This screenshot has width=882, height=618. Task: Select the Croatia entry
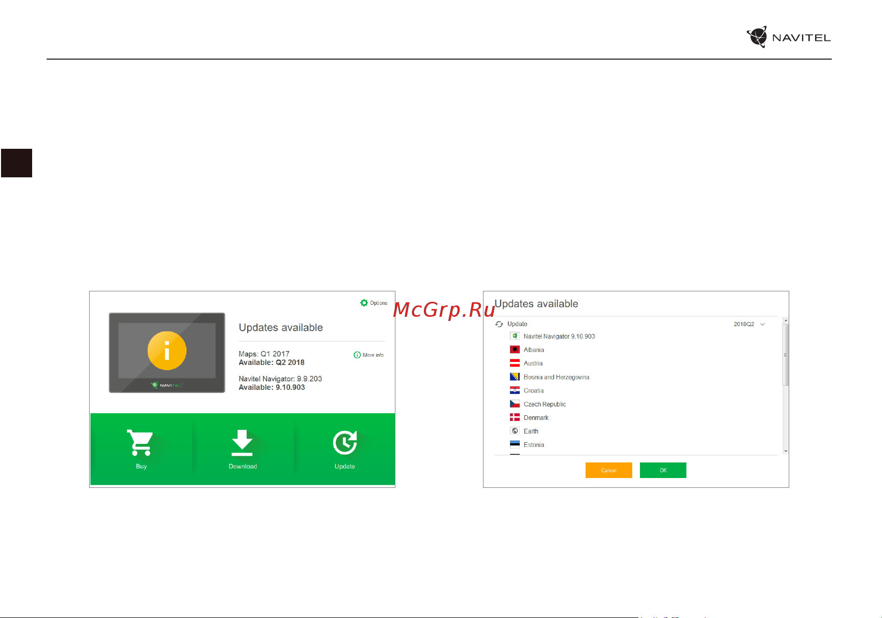(x=533, y=391)
